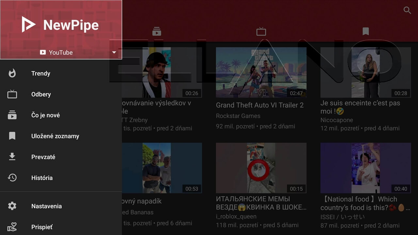418x235 pixels.
Task: Click the NewPipe title text
Action: point(71,25)
